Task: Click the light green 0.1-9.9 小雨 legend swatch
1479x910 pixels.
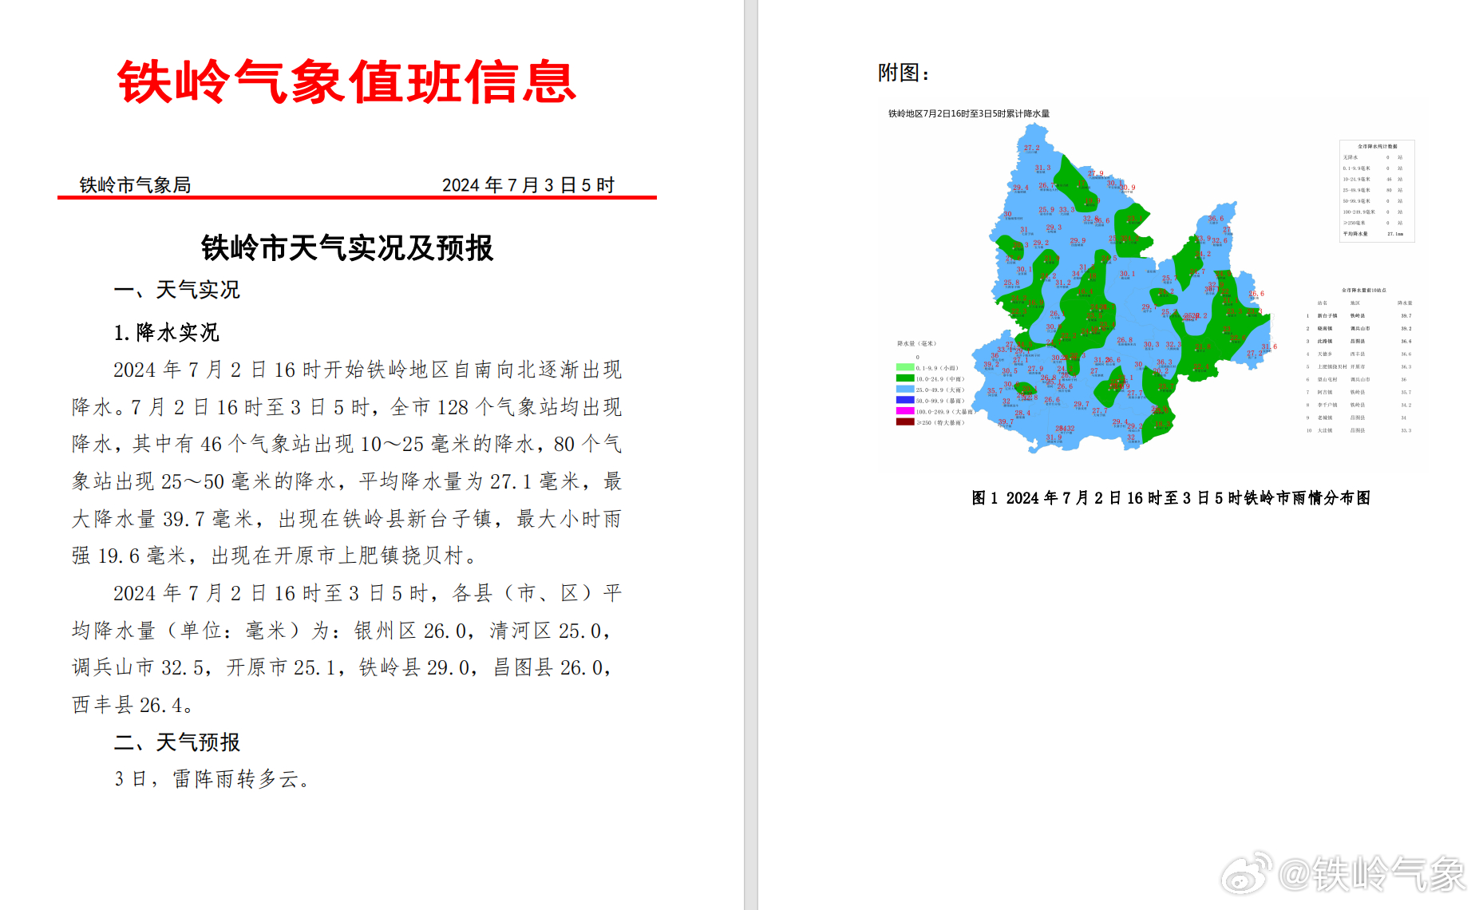Action: pos(905,367)
